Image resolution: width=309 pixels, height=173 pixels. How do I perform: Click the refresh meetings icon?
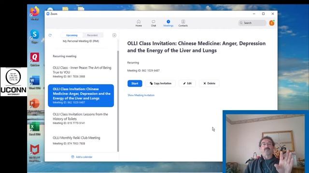coord(50,35)
